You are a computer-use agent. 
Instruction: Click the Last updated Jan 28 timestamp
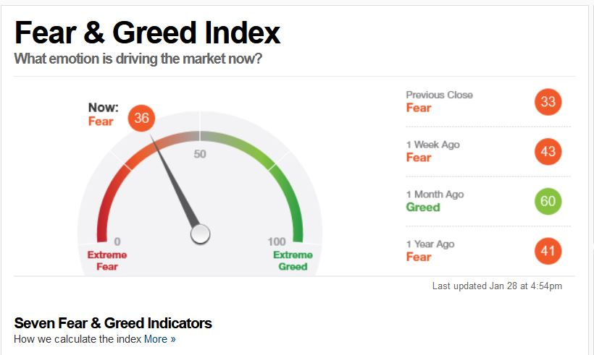(x=497, y=286)
